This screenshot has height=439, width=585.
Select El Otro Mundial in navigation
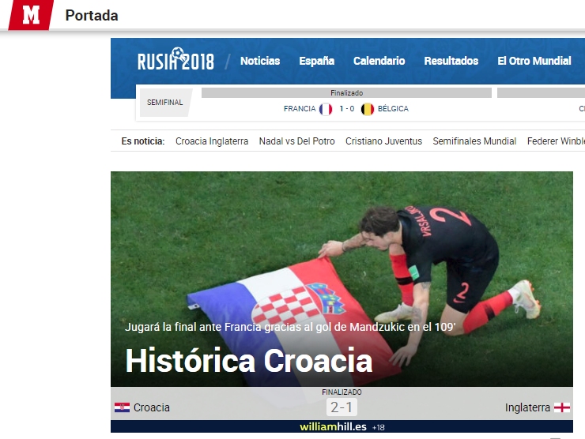tap(534, 61)
